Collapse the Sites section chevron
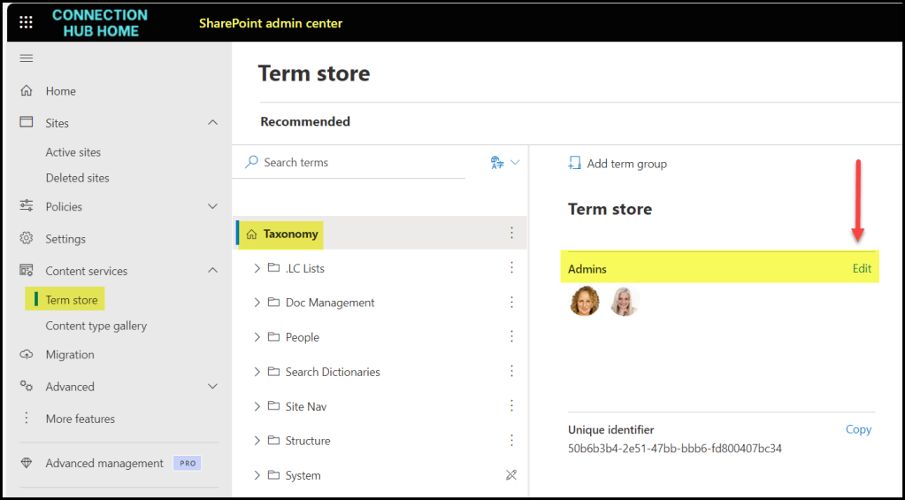Viewport: 905px width, 500px height. (x=212, y=123)
